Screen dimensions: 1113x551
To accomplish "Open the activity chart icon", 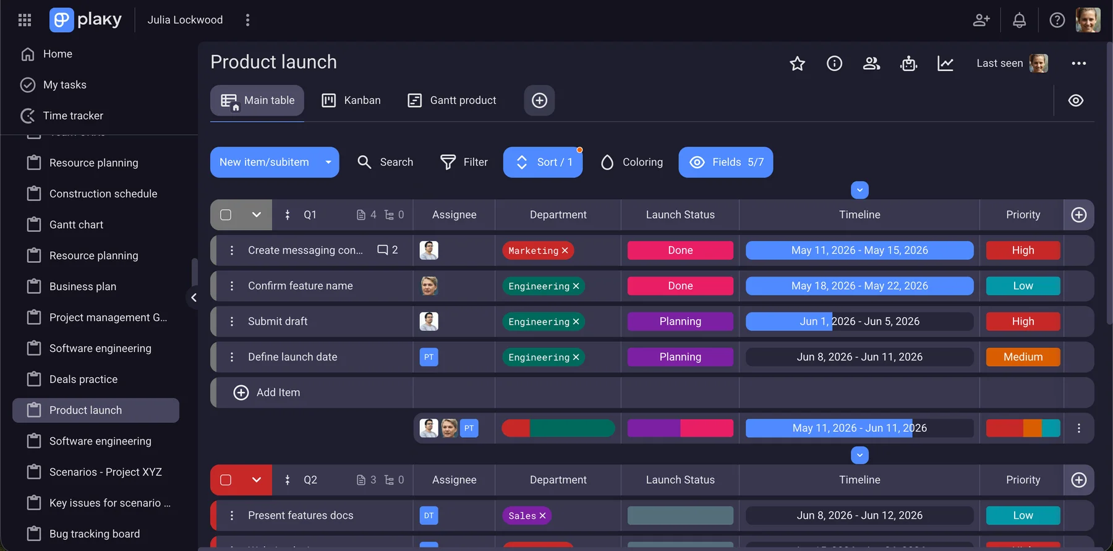I will 945,63.
